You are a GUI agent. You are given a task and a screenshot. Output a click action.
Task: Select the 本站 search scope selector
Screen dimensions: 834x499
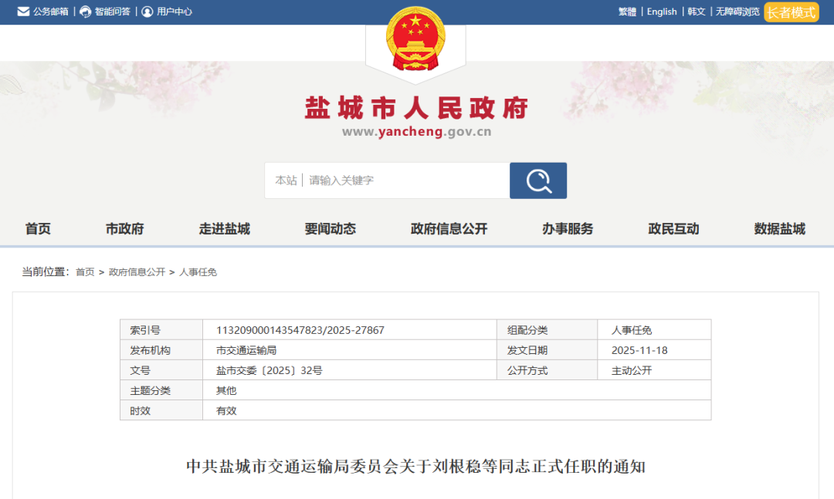click(x=286, y=180)
